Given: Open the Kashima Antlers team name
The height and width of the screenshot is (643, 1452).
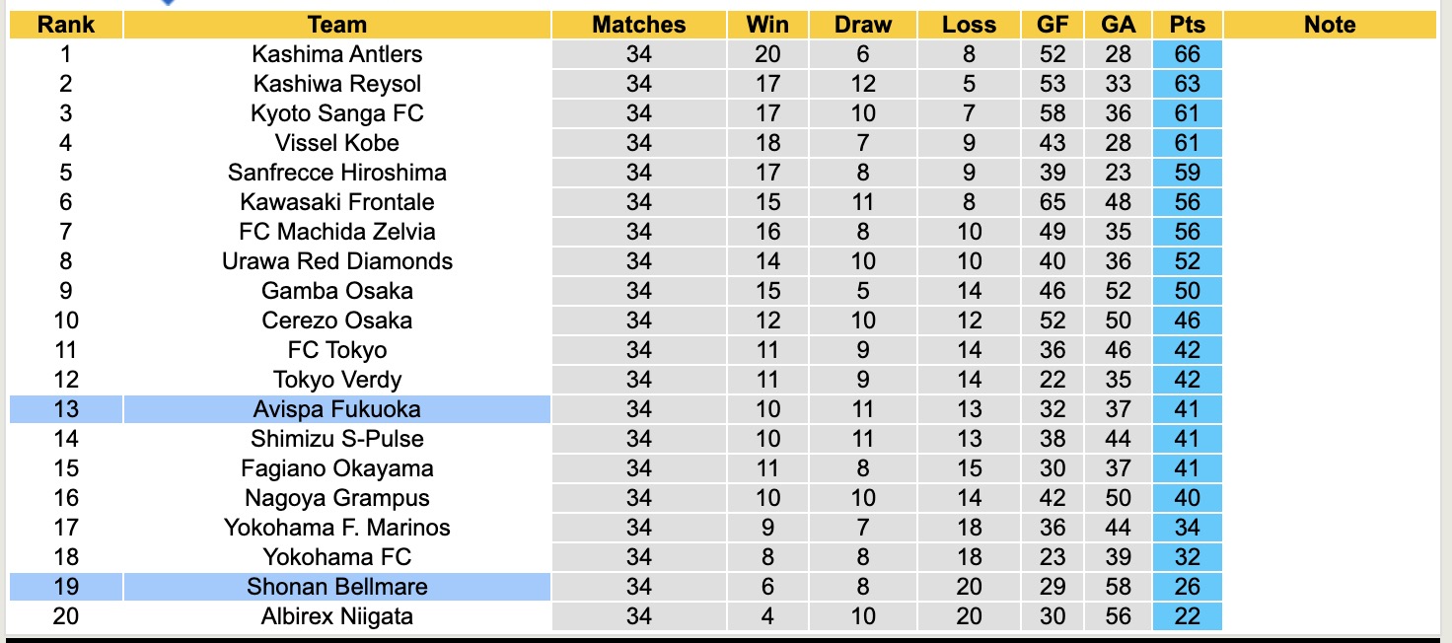Looking at the screenshot, I should [x=336, y=54].
